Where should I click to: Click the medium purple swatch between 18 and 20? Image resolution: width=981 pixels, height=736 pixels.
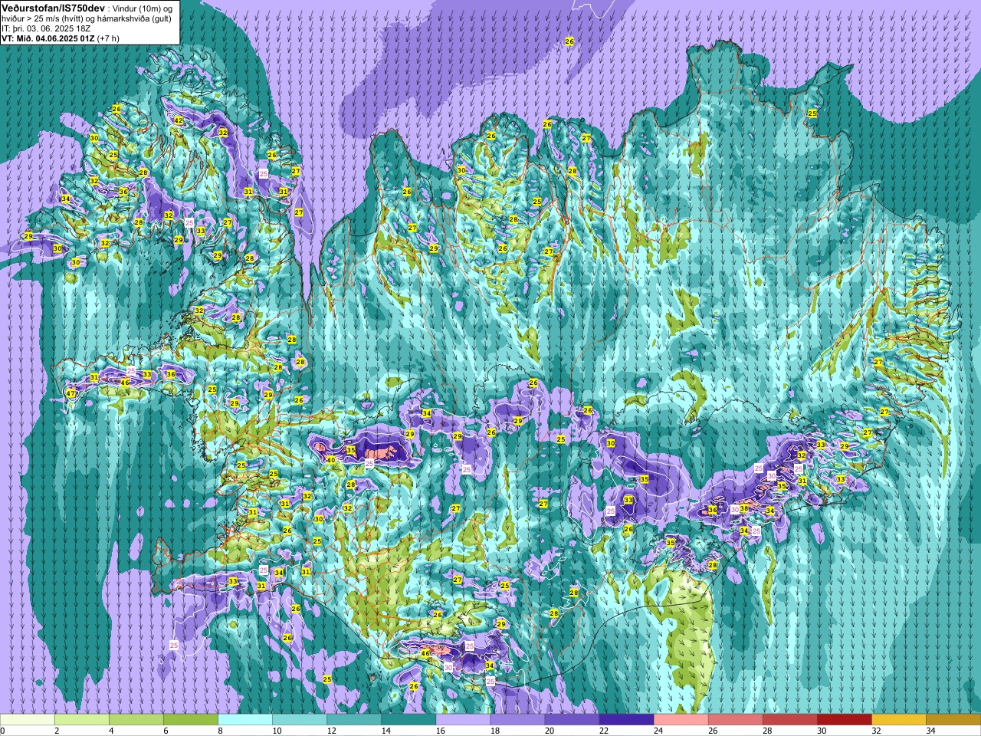517,720
